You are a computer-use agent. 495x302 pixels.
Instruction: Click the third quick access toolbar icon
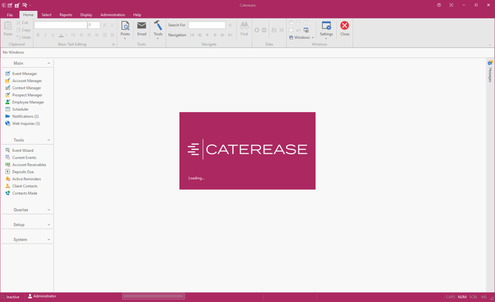(x=17, y=5)
